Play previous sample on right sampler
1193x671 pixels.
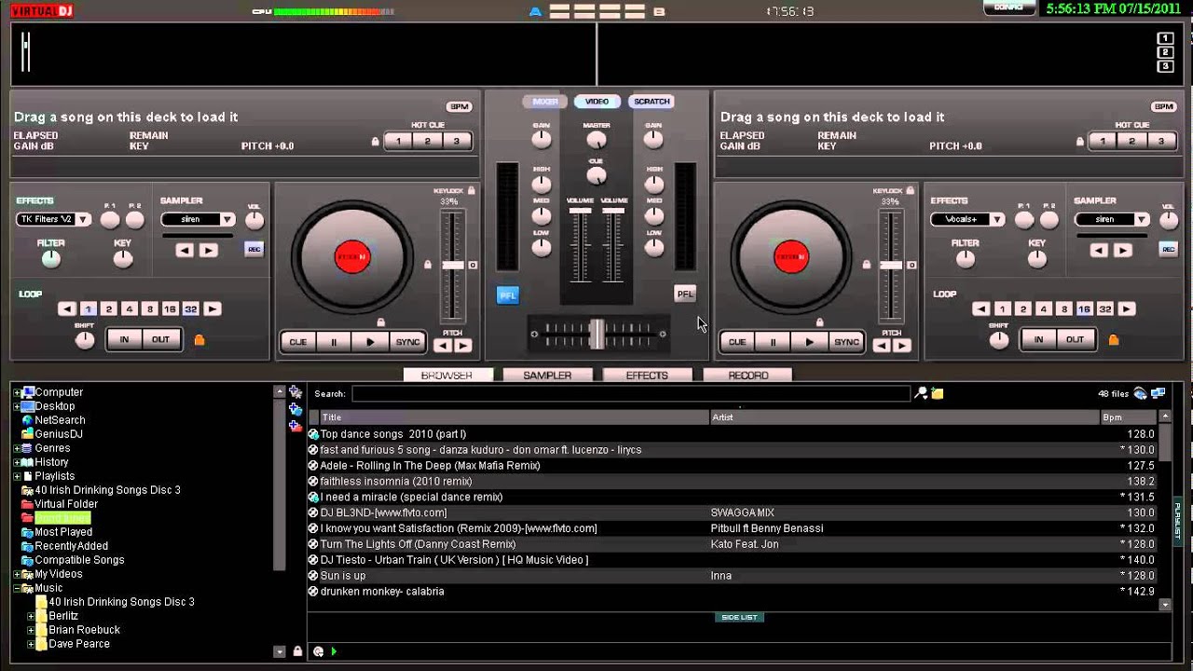1099,250
